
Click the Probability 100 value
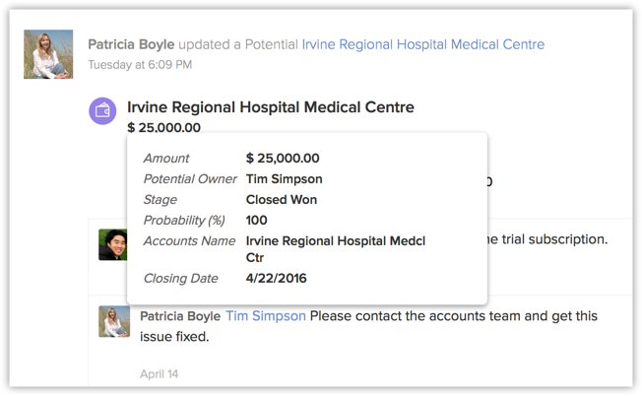point(256,220)
